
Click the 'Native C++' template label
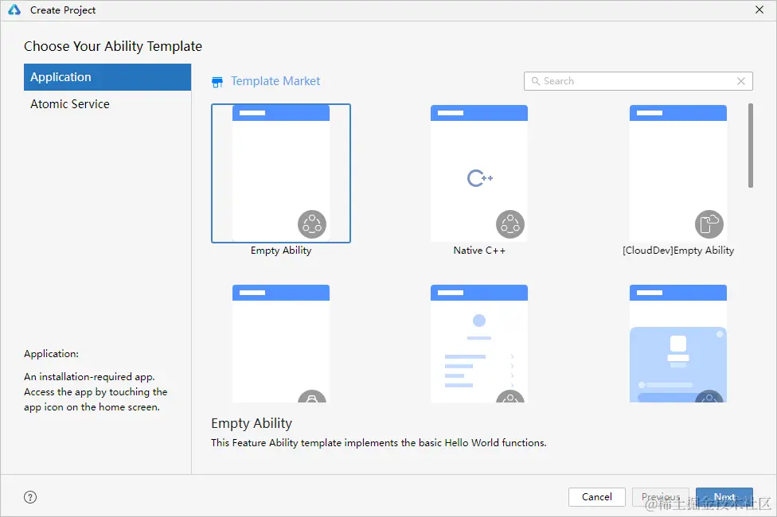479,251
